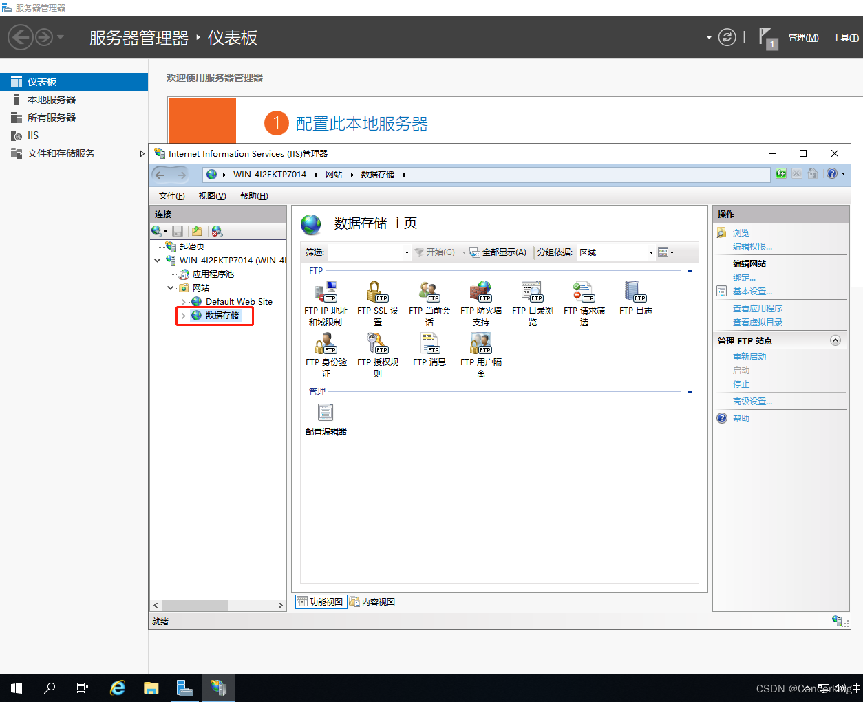
Task: Click 高级设置... action link
Action: pos(752,402)
